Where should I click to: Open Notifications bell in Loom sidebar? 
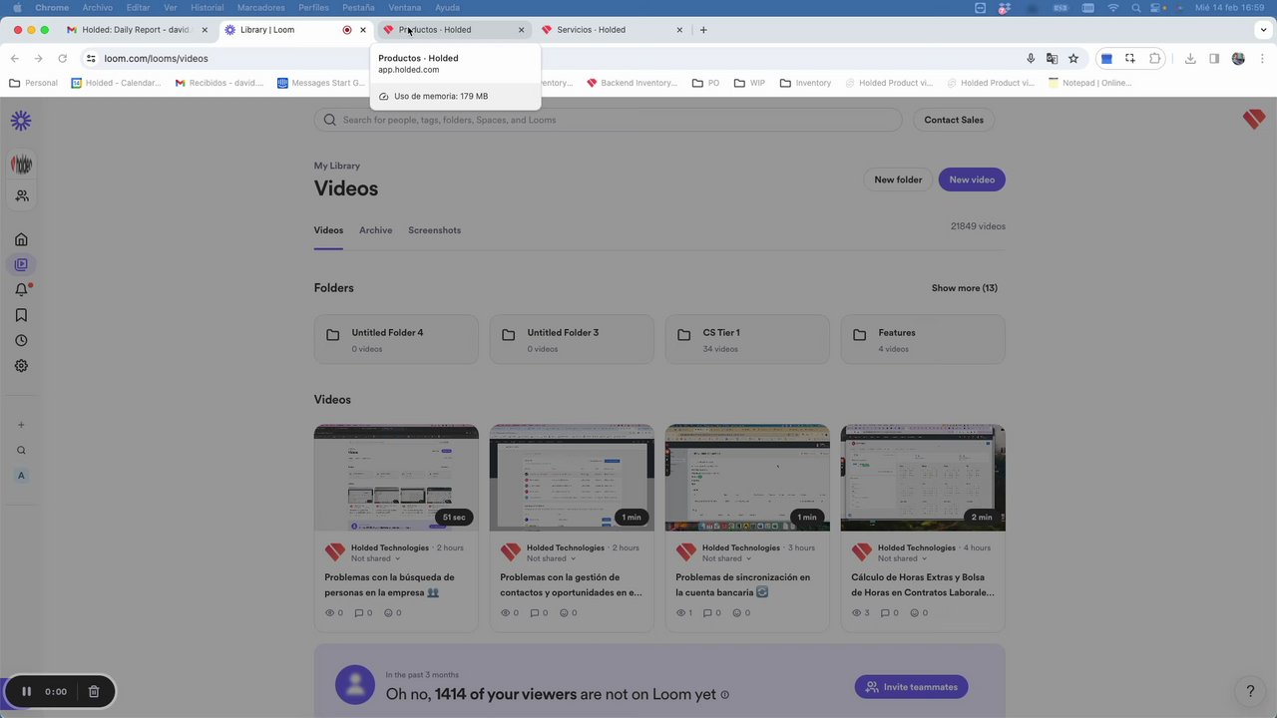click(21, 290)
